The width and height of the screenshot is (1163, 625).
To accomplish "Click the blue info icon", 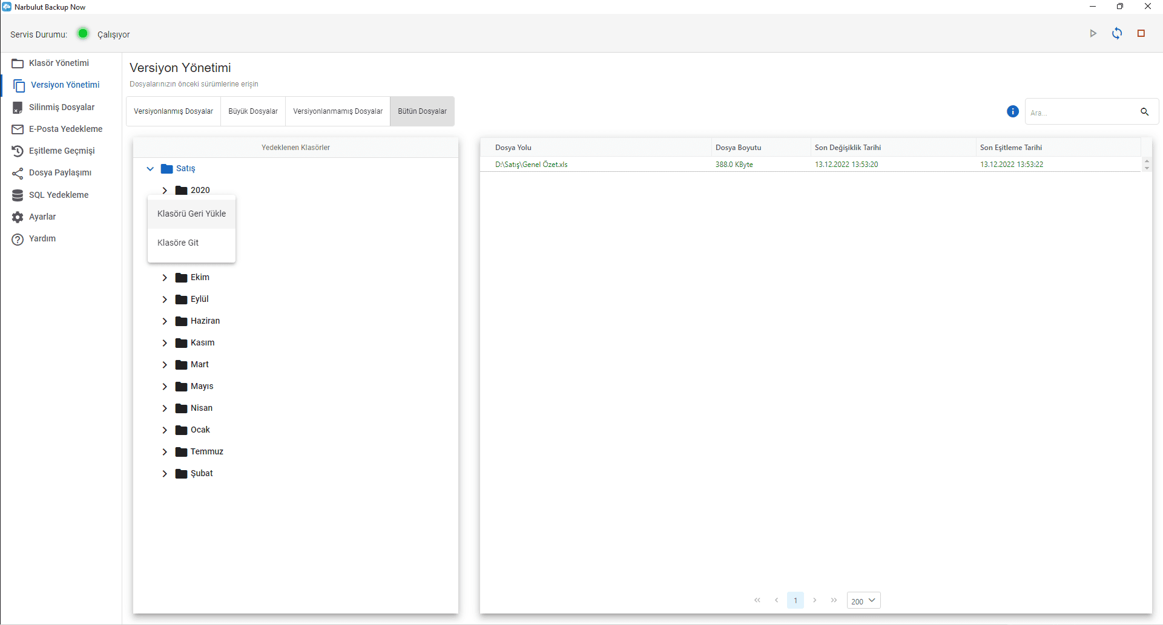I will [1012, 111].
